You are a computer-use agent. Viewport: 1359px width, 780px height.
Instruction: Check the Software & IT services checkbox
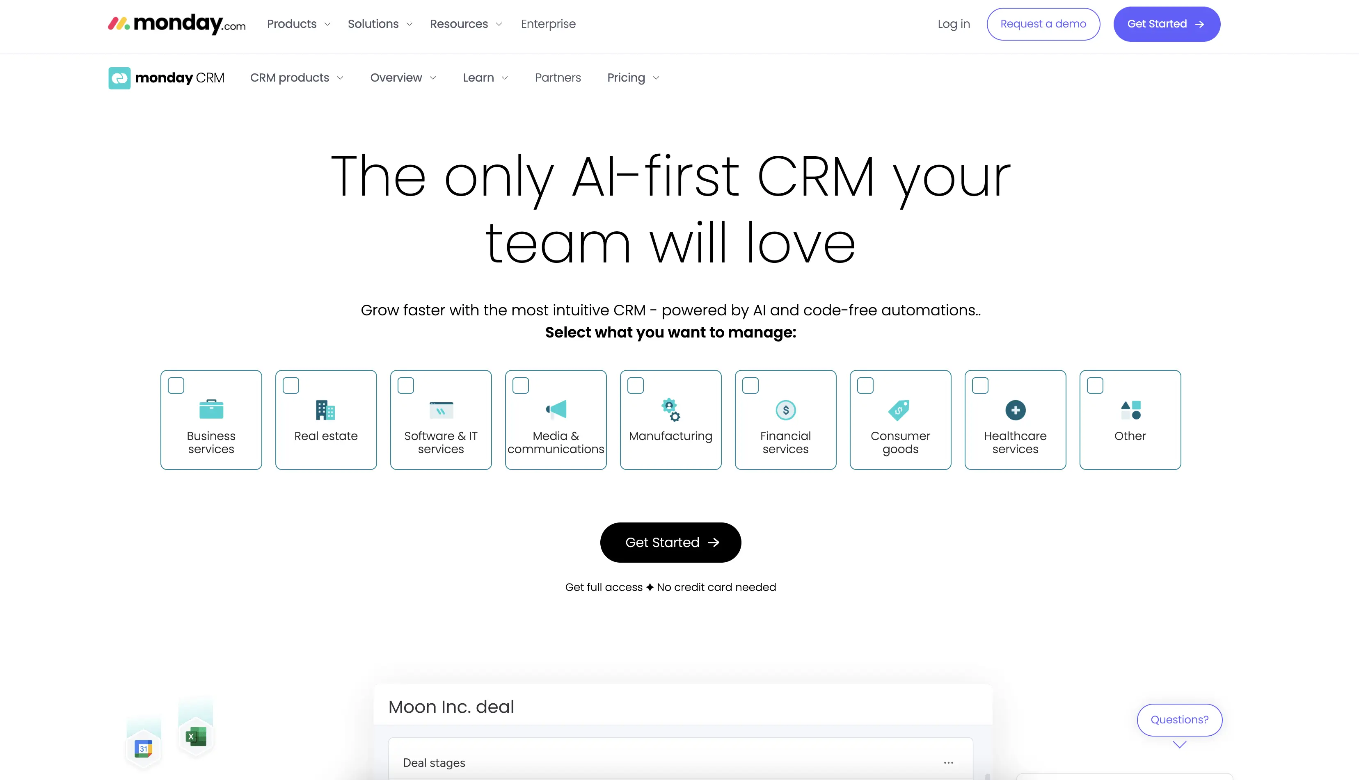click(x=406, y=385)
